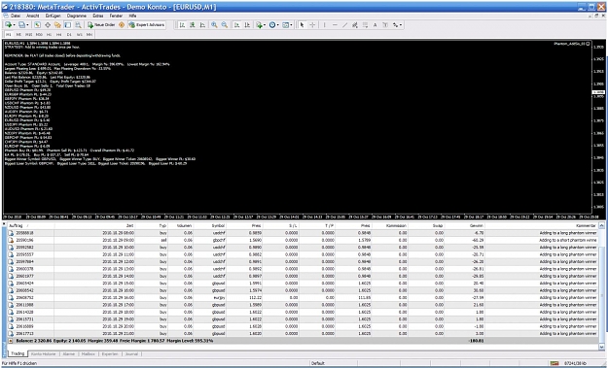Toggle the Navigator star-folder icon
The height and width of the screenshot is (368, 608).
(57, 25)
